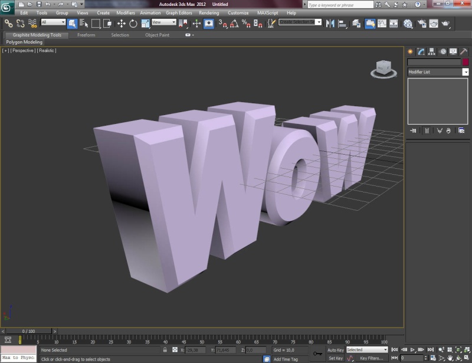Open the Hierarchy command panel tab
The image size is (472, 363).
432,52
